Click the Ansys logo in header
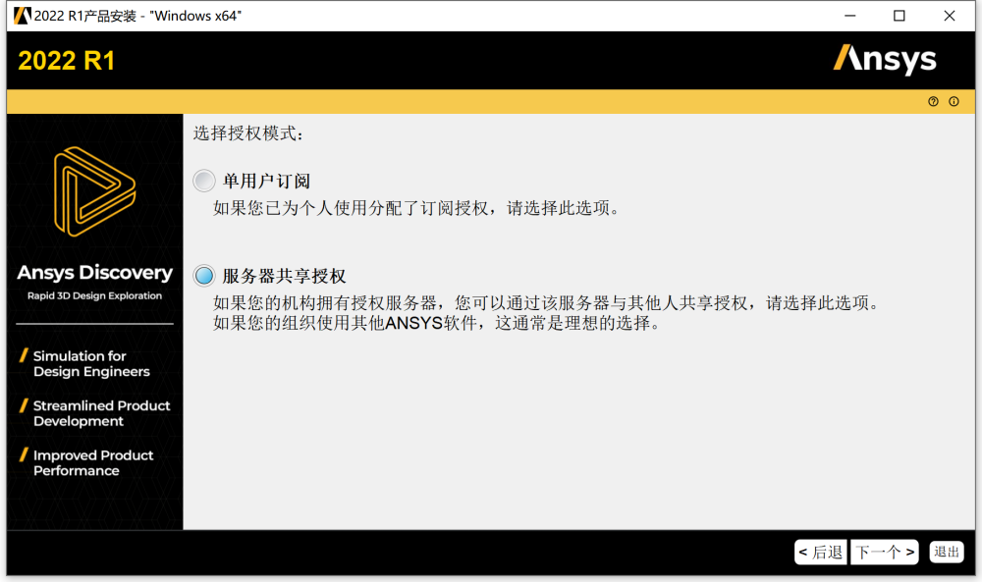982x582 pixels. click(885, 60)
